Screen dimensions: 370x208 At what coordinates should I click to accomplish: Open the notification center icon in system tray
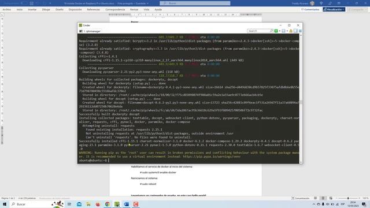pos(364,204)
